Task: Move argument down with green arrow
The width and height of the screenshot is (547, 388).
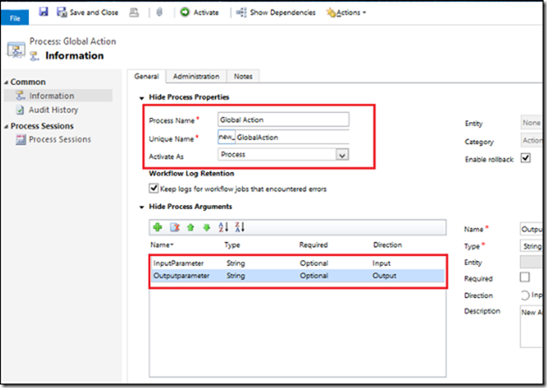Action: [205, 227]
